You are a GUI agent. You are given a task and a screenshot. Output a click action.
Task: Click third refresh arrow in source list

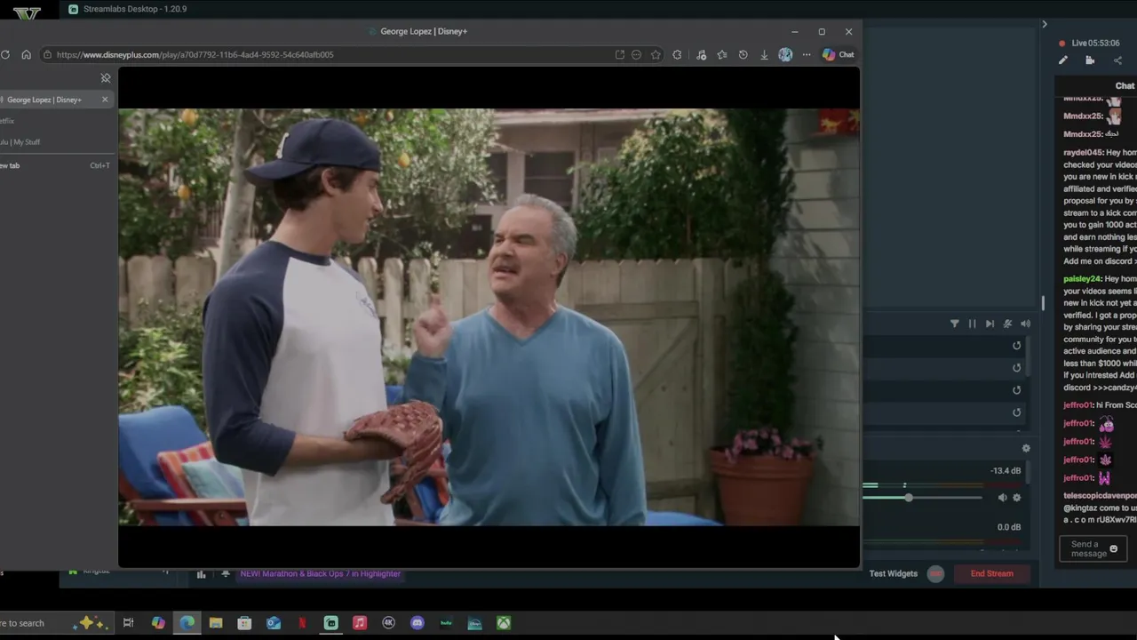pos(1017,390)
